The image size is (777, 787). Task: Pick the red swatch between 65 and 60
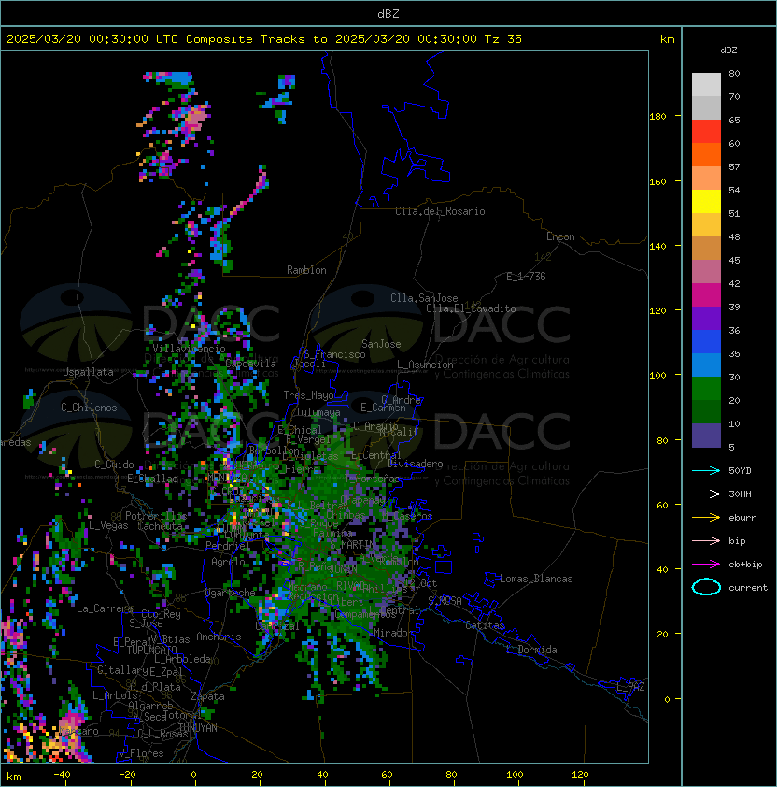706,132
